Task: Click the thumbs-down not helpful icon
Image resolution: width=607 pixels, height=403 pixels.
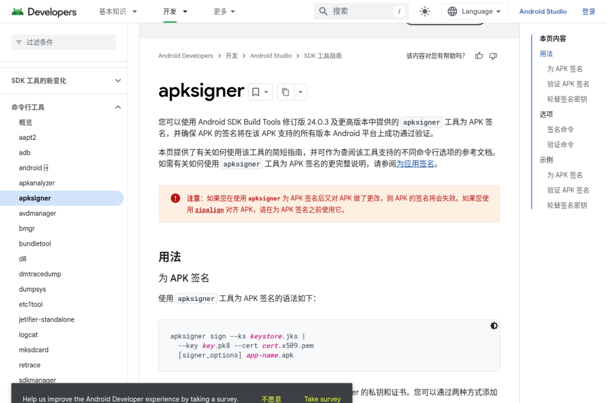Action: click(x=493, y=56)
